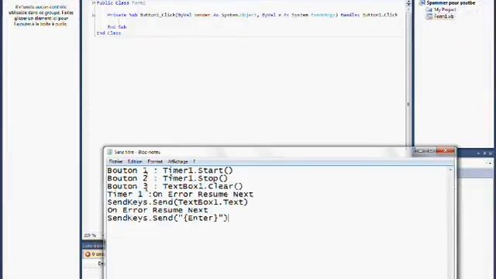496x279 pixels.
Task: Click the line "Timer 1 :On Error Resume Next"
Action: pyautogui.click(x=180, y=195)
